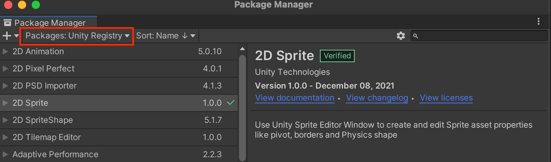Open the Sort: Name dropdown

pyautogui.click(x=166, y=36)
